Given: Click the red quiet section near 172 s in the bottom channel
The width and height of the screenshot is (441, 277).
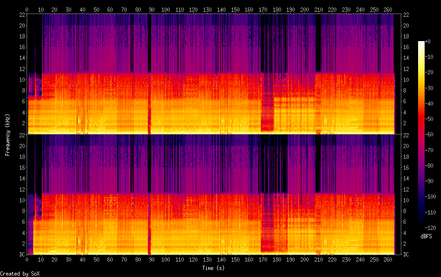Looking at the screenshot, I should tap(267, 234).
